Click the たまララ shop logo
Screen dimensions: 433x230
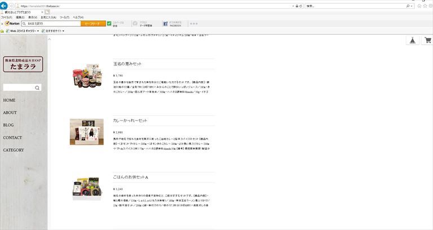pos(23,64)
